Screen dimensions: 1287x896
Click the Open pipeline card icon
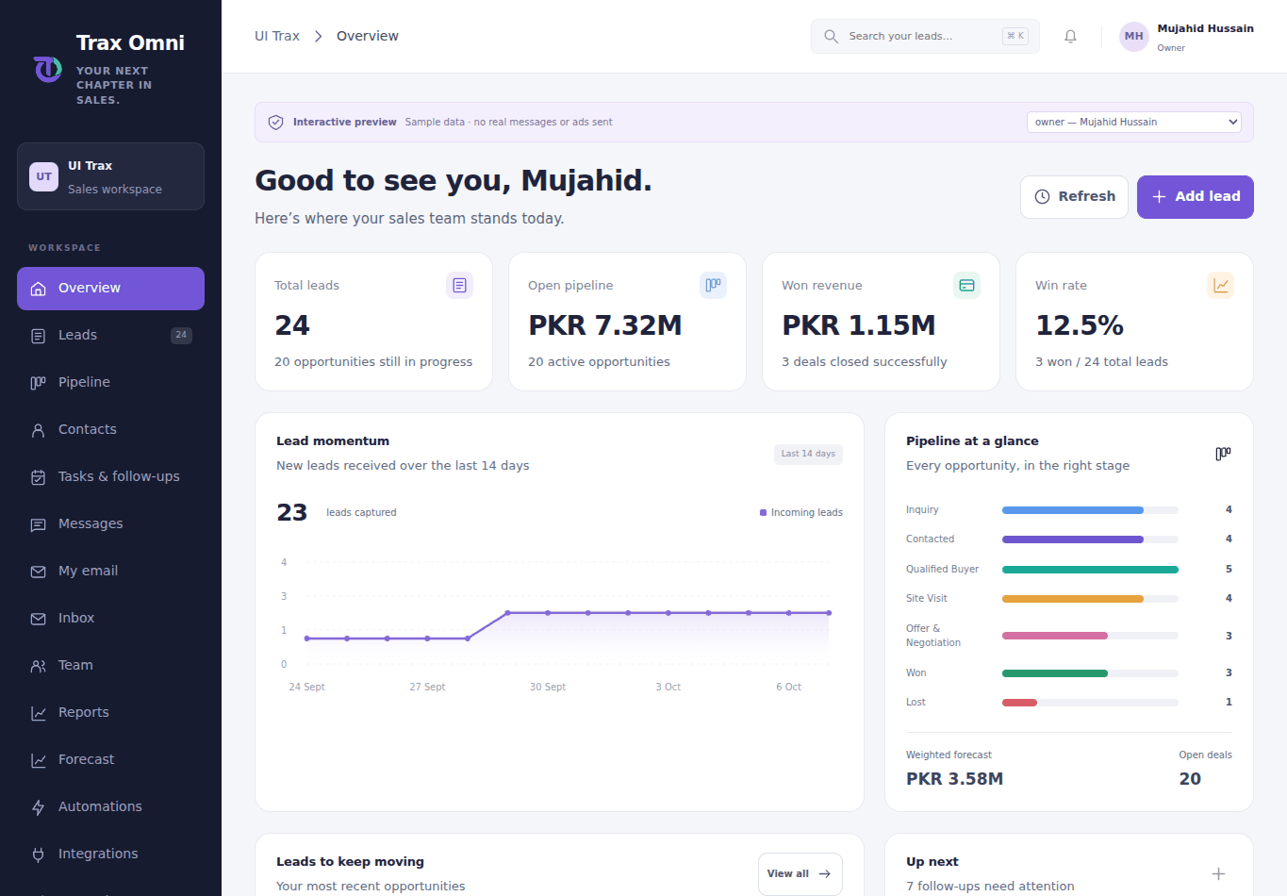pos(713,285)
